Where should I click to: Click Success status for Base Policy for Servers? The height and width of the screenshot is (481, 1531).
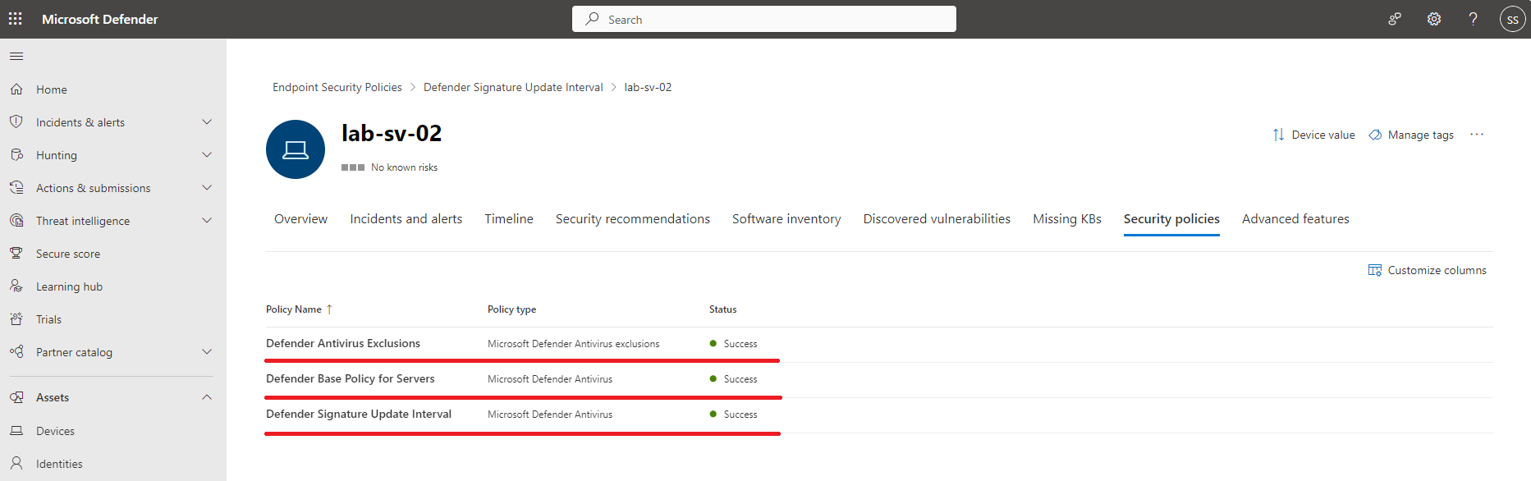point(733,379)
